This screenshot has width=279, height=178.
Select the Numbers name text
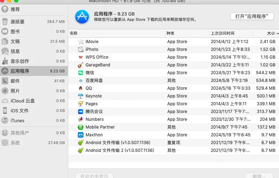click(94, 119)
